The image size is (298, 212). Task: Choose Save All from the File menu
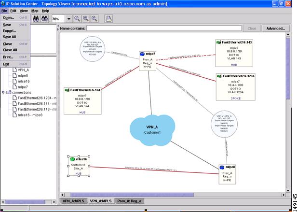point(9,37)
